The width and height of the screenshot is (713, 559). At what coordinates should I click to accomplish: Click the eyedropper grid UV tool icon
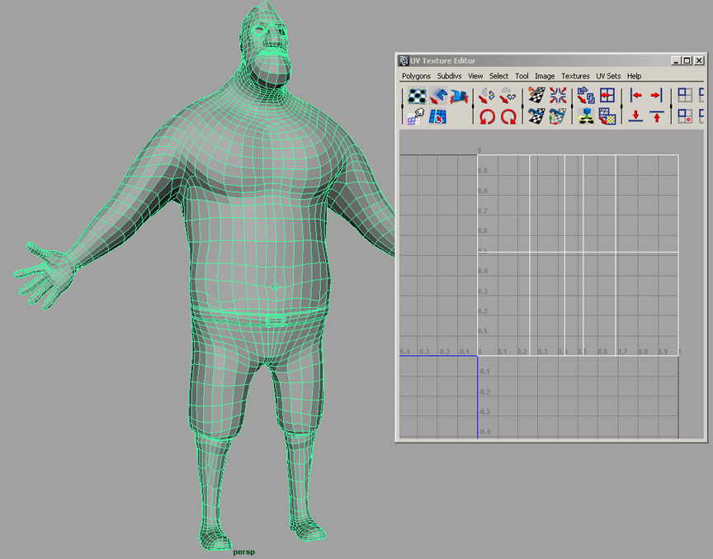coord(416,116)
